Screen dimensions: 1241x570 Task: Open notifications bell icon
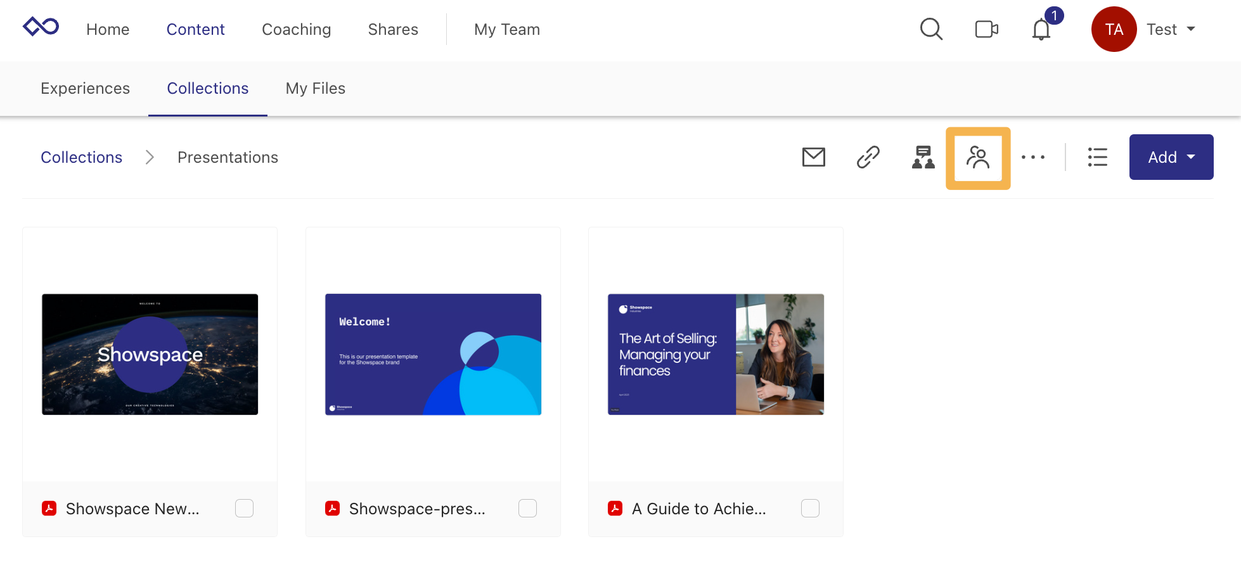[x=1041, y=30]
